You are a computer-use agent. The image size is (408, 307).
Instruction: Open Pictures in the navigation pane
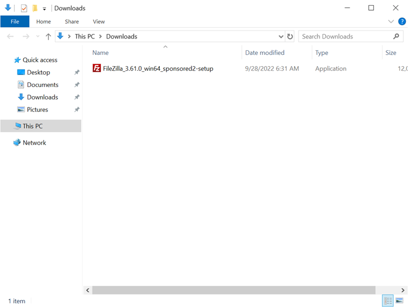(x=37, y=110)
